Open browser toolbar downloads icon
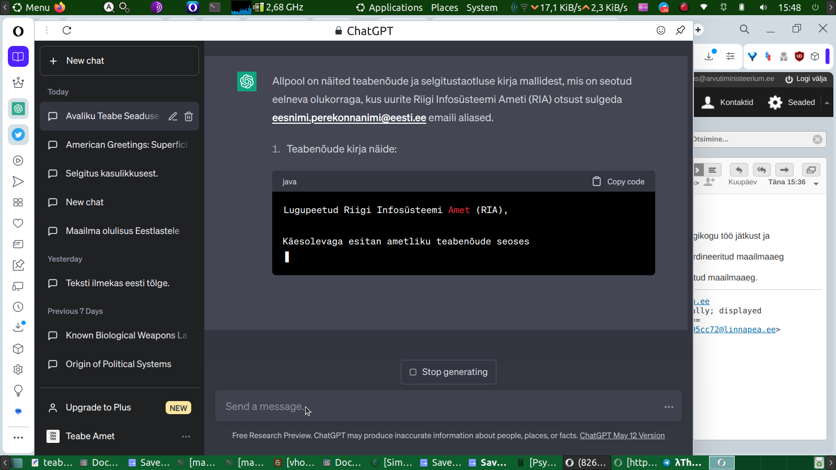 (x=710, y=56)
